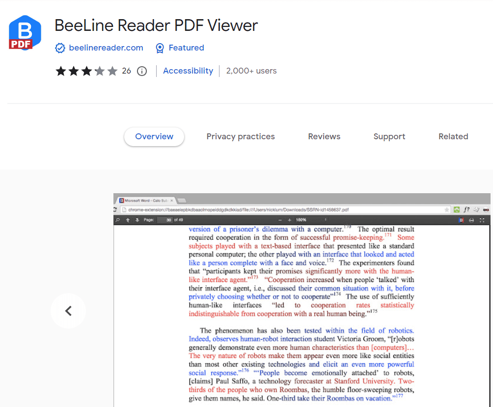Viewport: 493px width, 407px height.
Task: Open the Related tab
Action: (x=453, y=137)
